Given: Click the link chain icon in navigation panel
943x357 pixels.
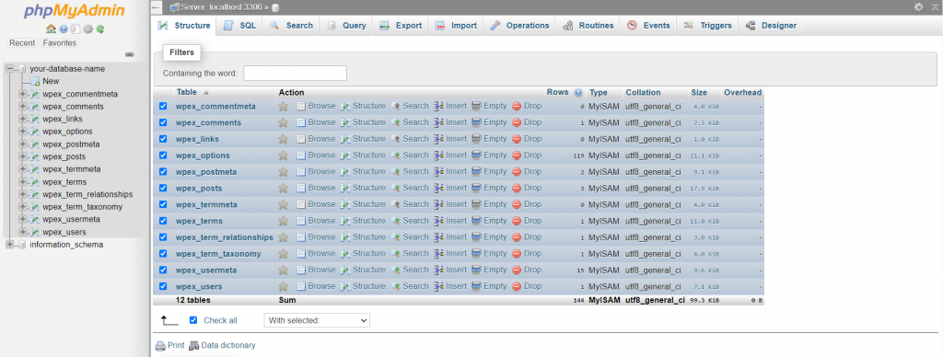Looking at the screenshot, I should point(129,54).
